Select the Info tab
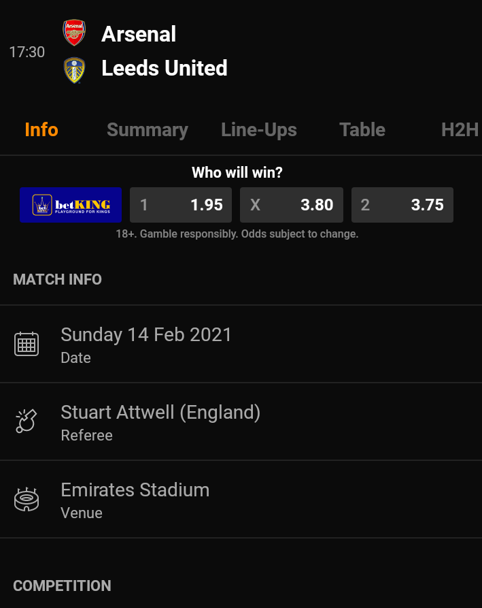The image size is (482, 608). click(41, 130)
